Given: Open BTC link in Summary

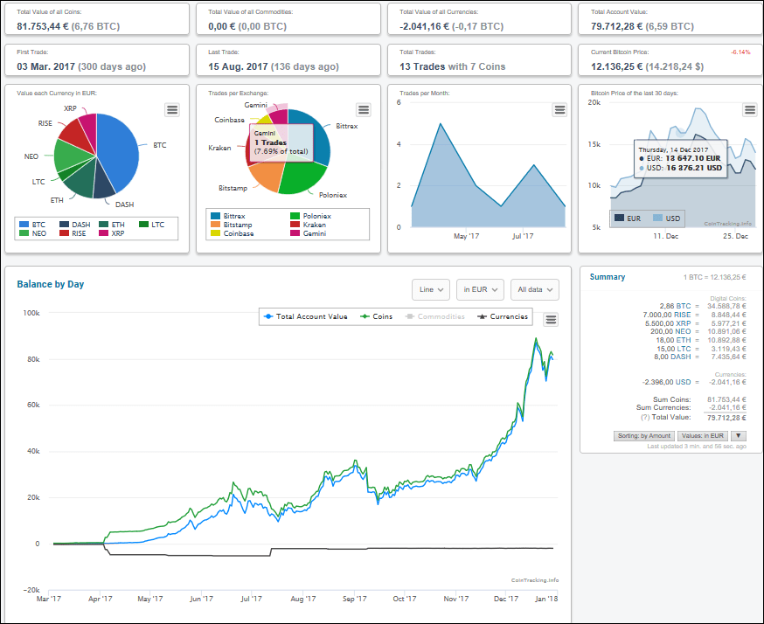Looking at the screenshot, I should tap(683, 306).
